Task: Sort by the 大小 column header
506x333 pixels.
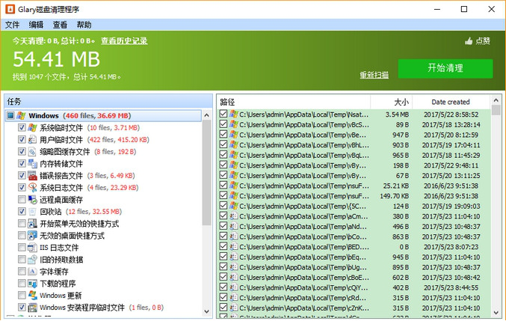Action: [391, 102]
